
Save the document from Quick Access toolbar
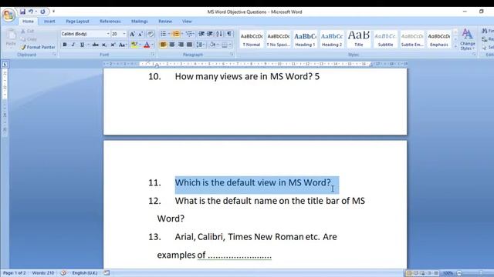pos(22,12)
